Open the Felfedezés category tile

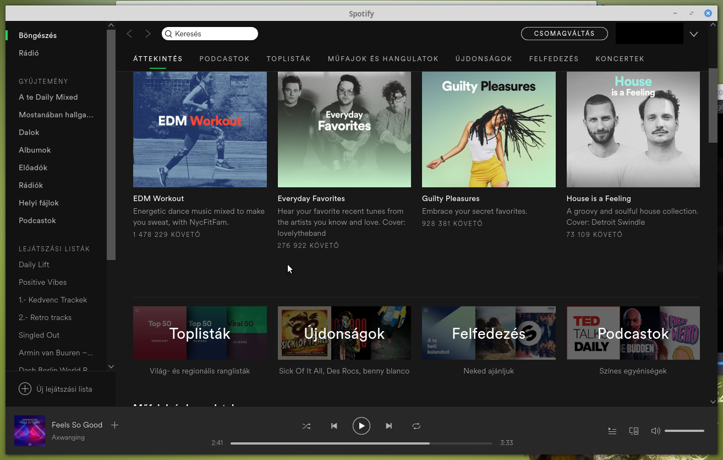tap(489, 333)
